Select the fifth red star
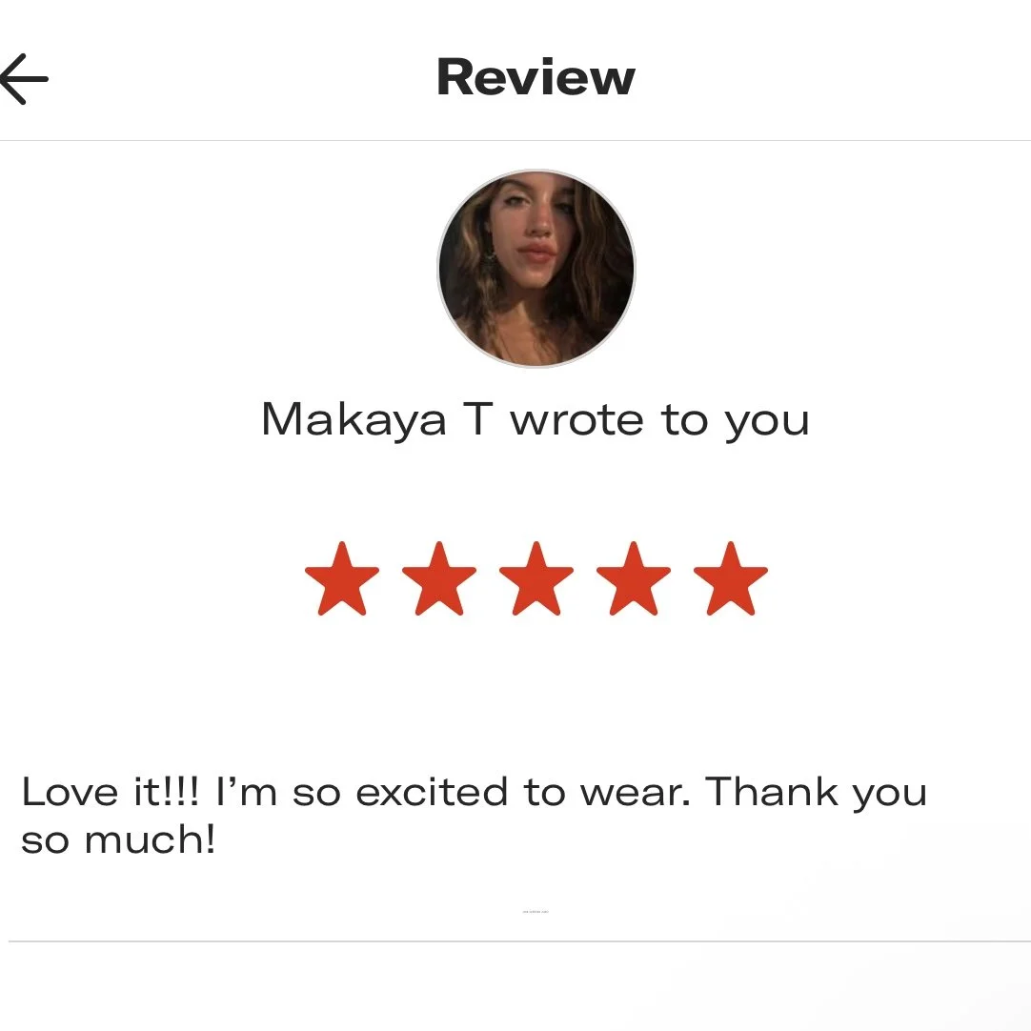The image size is (1031, 1031). (731, 578)
